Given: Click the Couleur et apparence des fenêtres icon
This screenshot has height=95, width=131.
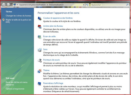Looking at the screenshot, I should [40, 19].
